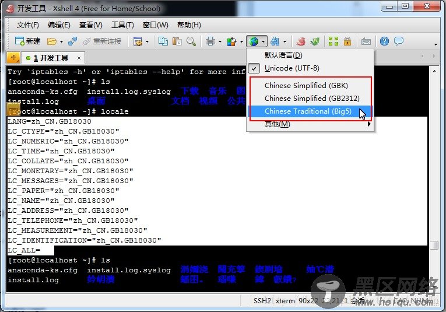The height and width of the screenshot is (312, 446).
Task: Click the LC_ALL= line in terminal
Action: [x=24, y=250]
